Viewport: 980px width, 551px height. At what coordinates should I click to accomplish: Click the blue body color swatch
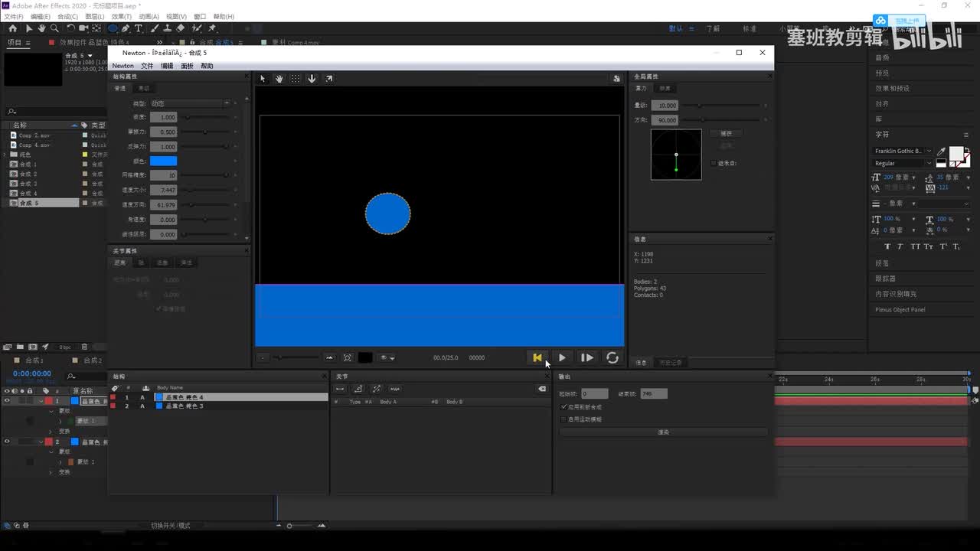[163, 161]
